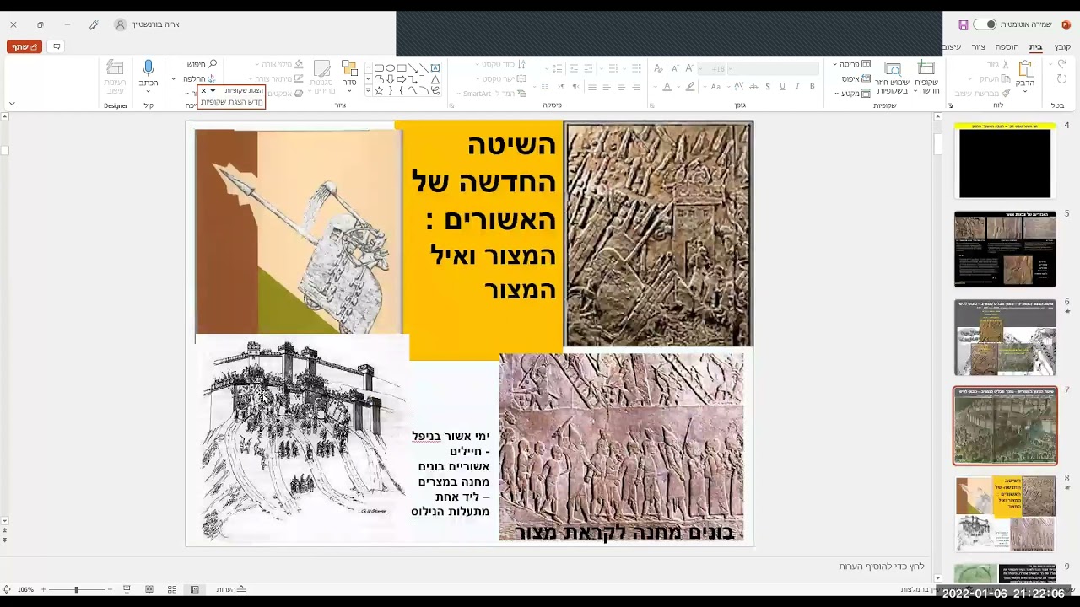Click the Paste (הדבק) clipboard icon

[1026, 69]
